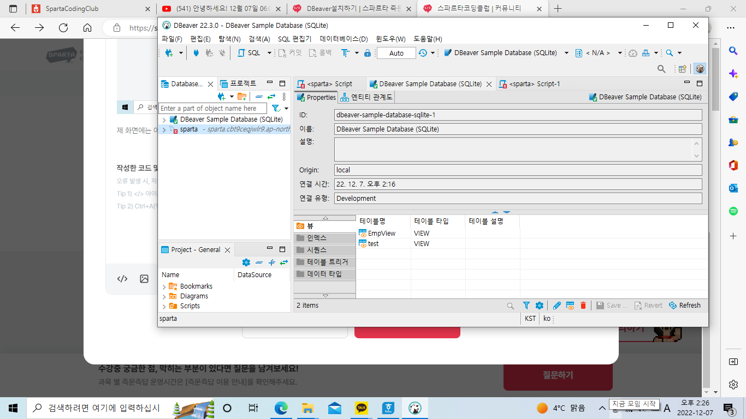The width and height of the screenshot is (746, 419).
Task: Click the blue search magnifier in toolbar
Action: click(x=669, y=53)
